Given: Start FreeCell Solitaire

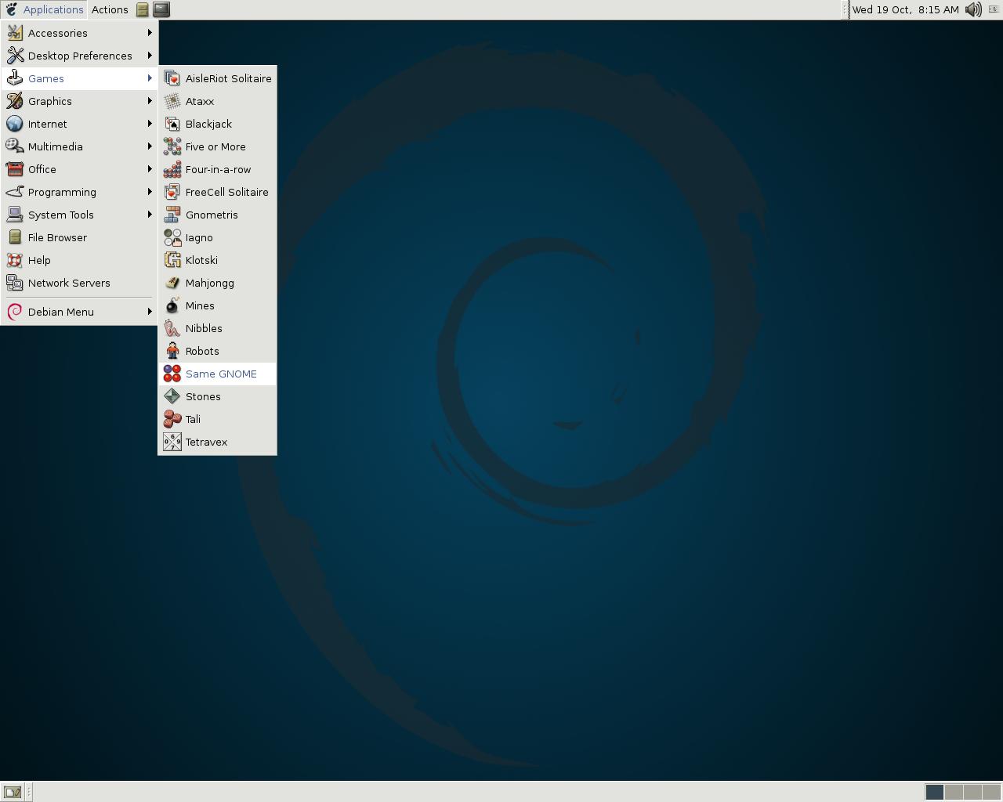Looking at the screenshot, I should tap(217, 192).
